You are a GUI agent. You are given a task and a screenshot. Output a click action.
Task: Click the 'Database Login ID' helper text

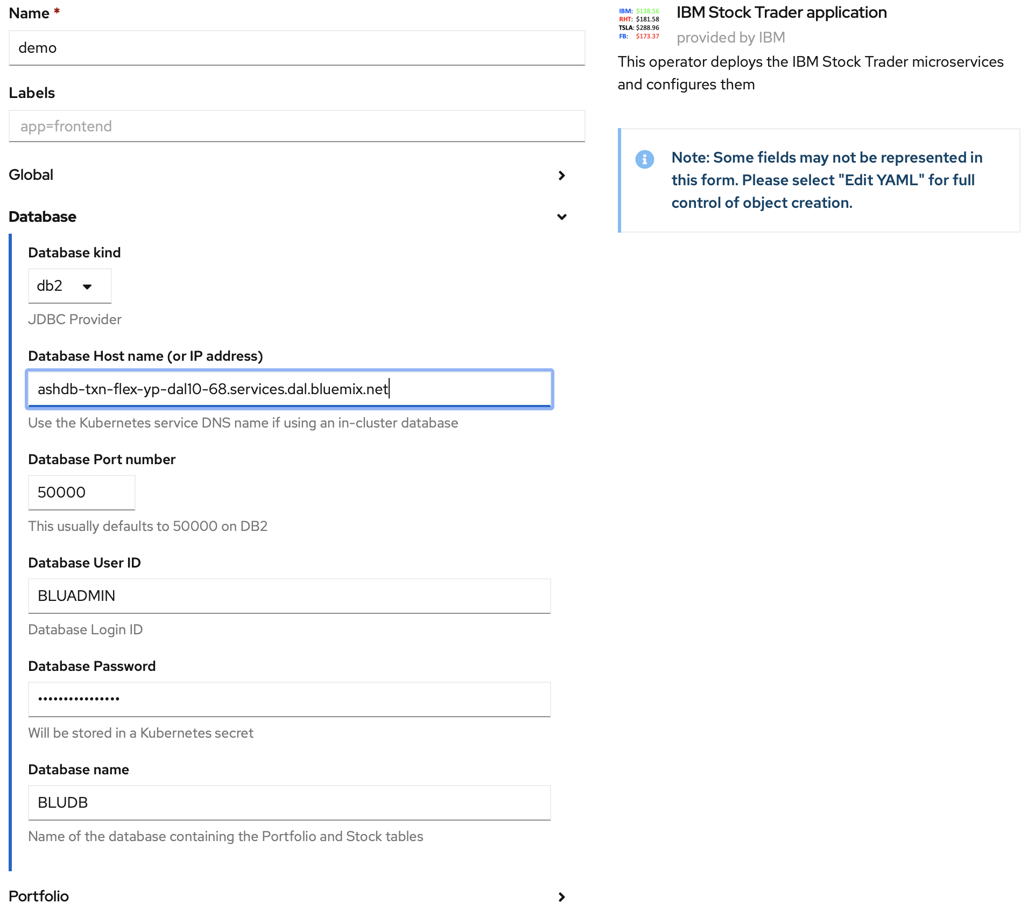point(86,629)
